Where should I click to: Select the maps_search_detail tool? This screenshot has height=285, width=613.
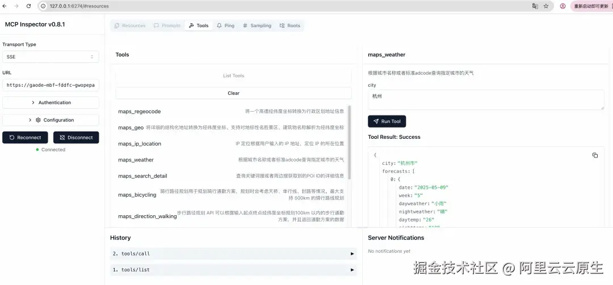coord(230,176)
